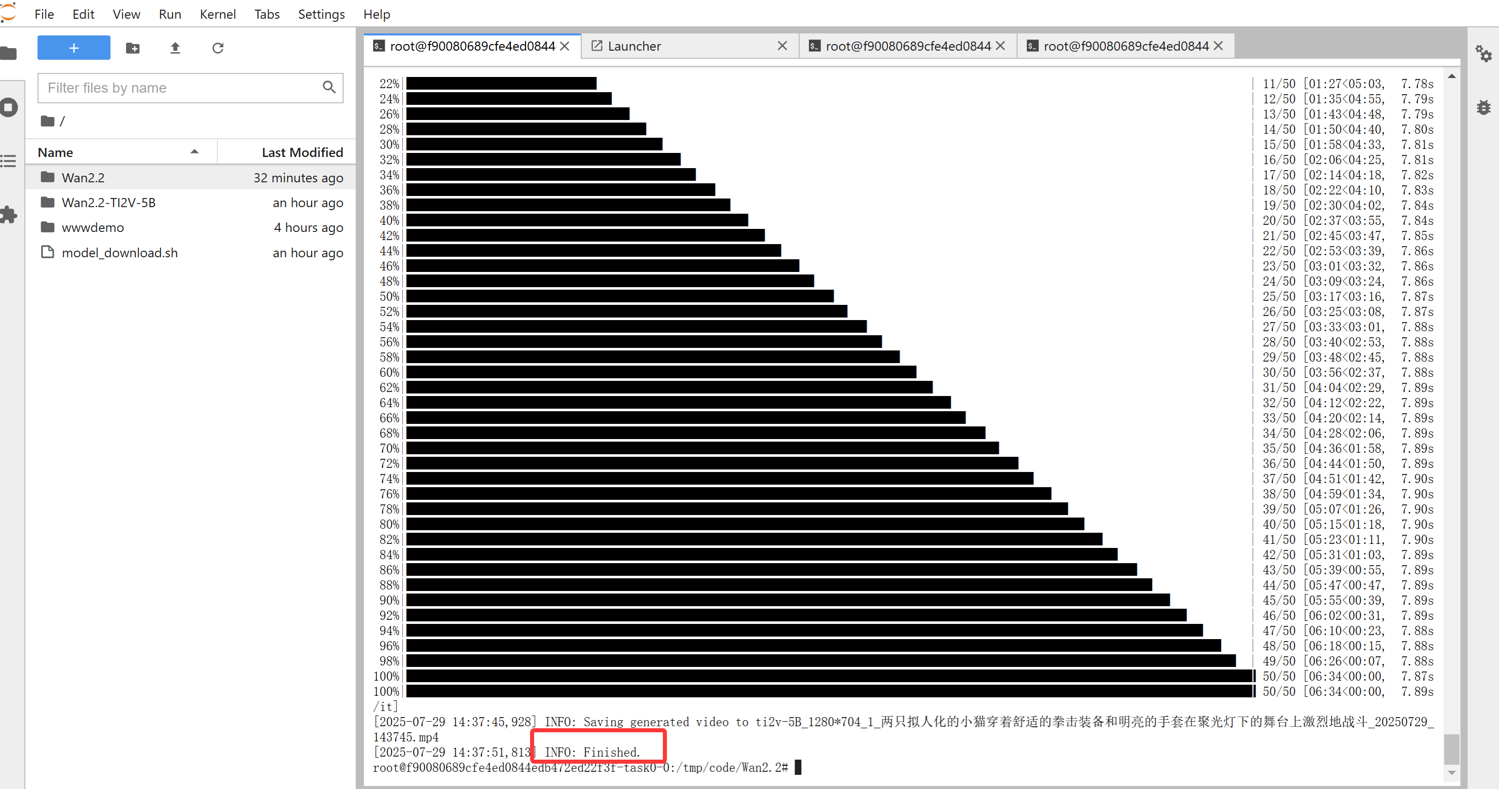Open the Settings menu
This screenshot has height=789, width=1499.
click(x=321, y=14)
